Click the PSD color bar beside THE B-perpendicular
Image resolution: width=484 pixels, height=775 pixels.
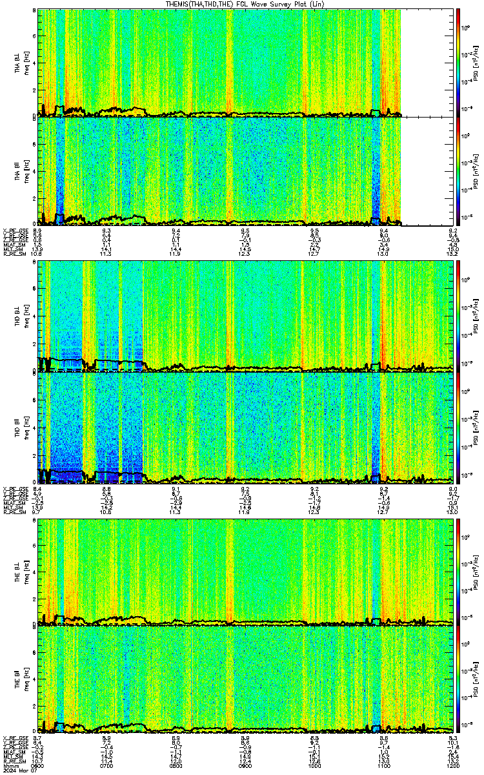(458, 572)
